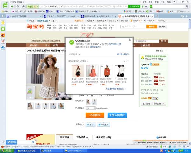This screenshot has height=153, width=191.
Task: Go back with the green back arrow
Action: 12,6
